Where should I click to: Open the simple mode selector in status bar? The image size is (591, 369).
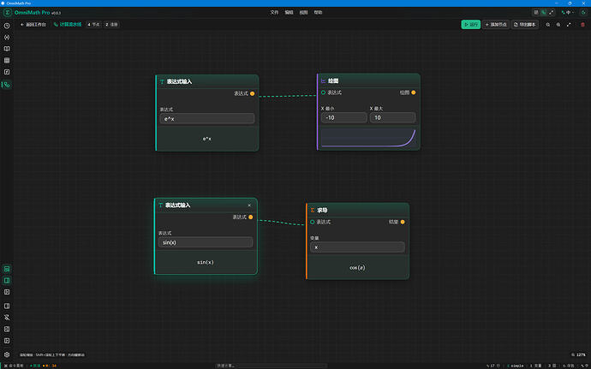click(x=516, y=366)
